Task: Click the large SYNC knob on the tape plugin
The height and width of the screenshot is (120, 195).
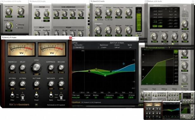Action: [x=36, y=67]
